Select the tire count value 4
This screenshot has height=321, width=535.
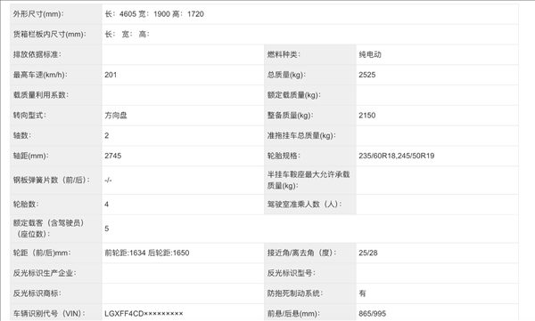[x=107, y=205]
